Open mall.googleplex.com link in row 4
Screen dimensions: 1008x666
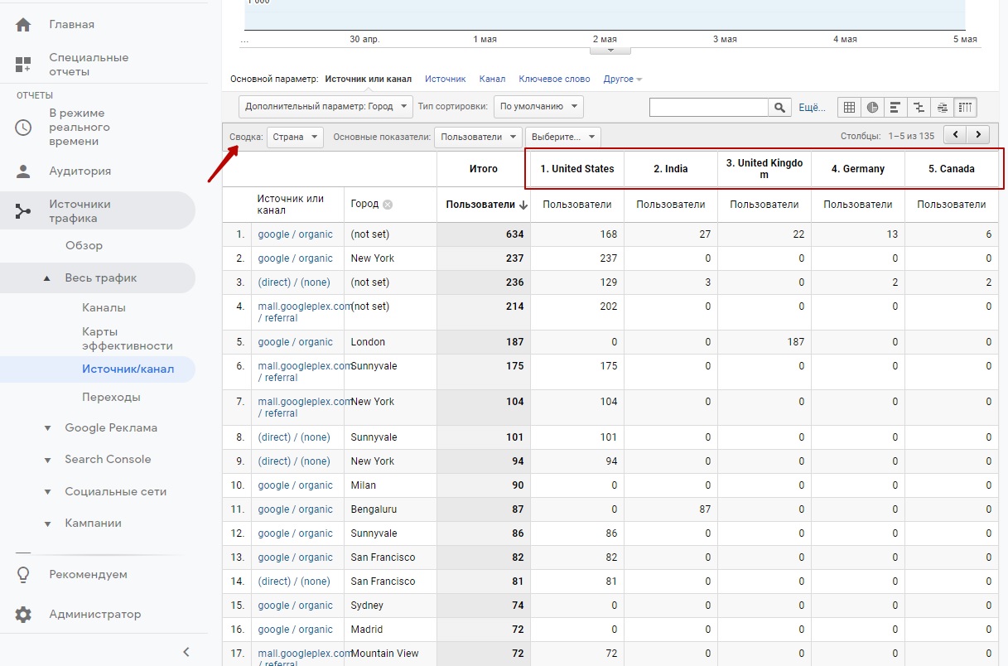point(304,312)
